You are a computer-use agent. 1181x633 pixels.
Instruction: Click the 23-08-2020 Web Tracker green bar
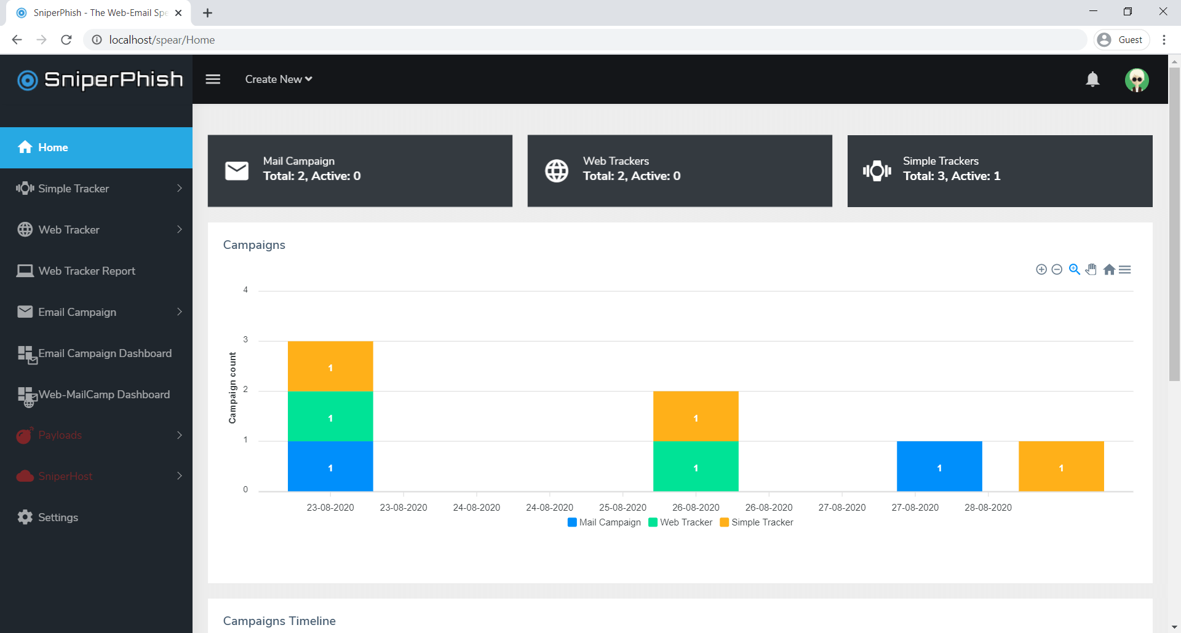330,416
